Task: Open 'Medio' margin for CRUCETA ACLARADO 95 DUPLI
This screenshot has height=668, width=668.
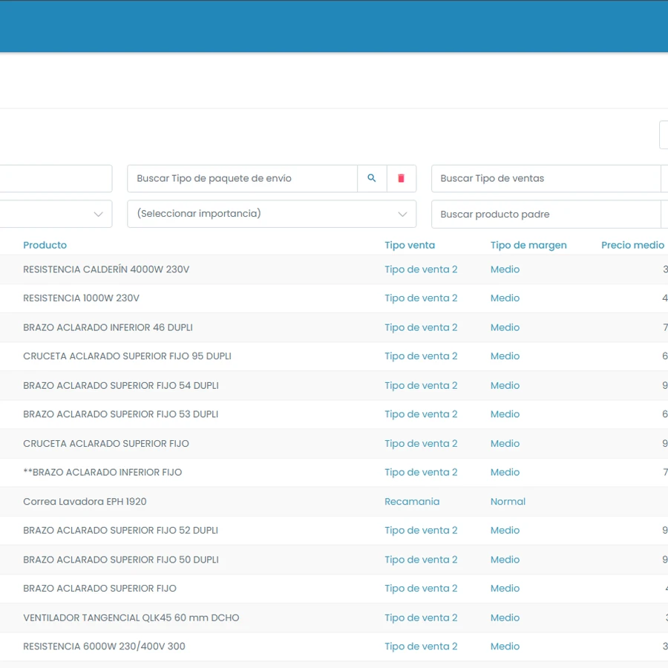Action: [505, 356]
